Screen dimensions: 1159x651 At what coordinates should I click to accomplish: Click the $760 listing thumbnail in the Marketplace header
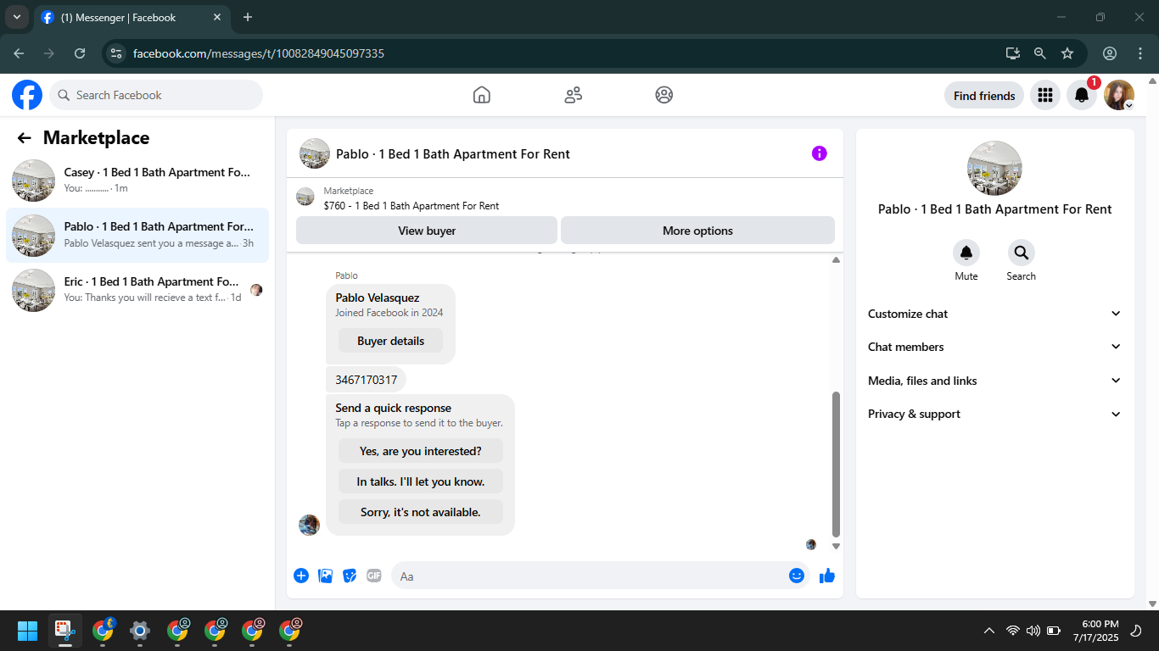coord(305,197)
